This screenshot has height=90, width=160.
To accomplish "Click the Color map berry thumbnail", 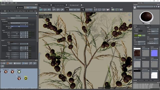I will 137,53.
